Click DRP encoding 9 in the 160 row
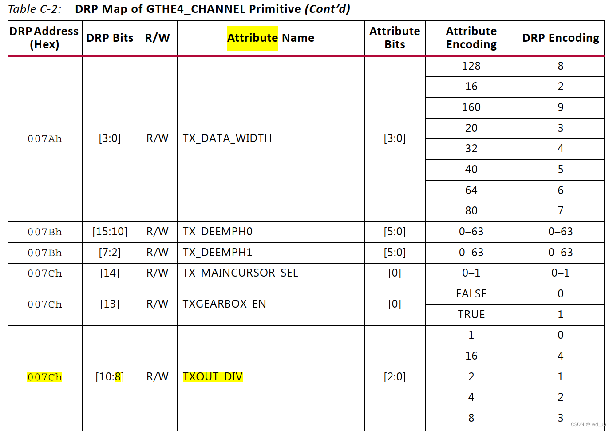Screen dimensions: 613x431 (561, 107)
